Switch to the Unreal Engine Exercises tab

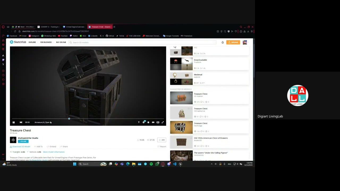pyautogui.click(x=74, y=27)
